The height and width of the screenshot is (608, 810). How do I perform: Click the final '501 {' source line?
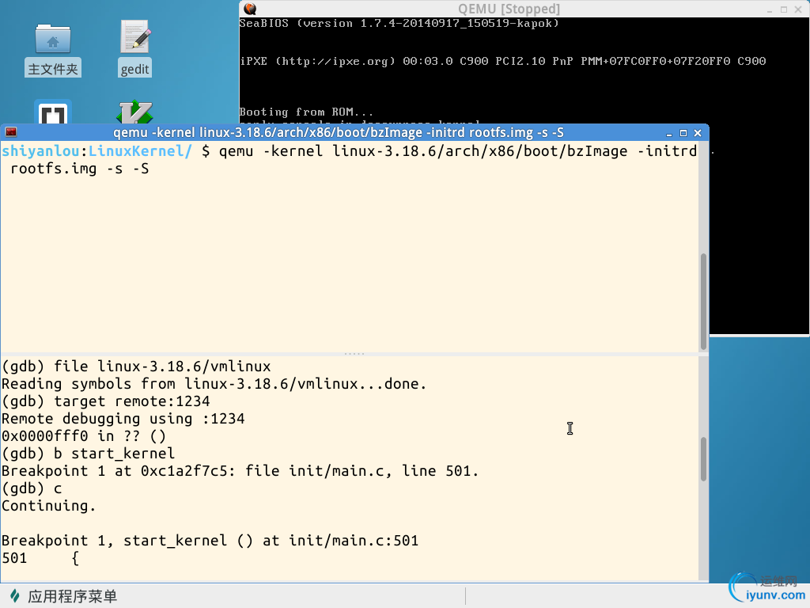(40, 558)
